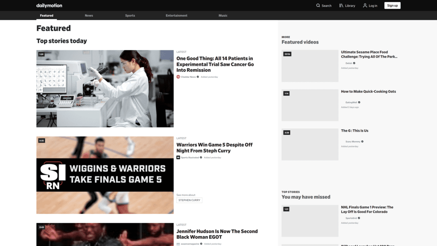Viewport: 437px width, 246px height.
Task: Click the 'Featured videos' heading
Action: tap(300, 42)
